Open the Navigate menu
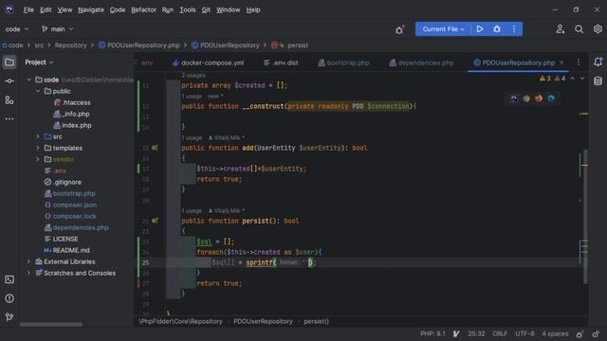 pos(91,9)
